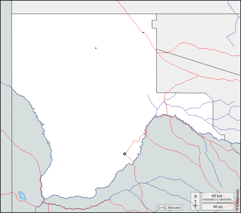Click the small city dot on the red road

(143, 33)
